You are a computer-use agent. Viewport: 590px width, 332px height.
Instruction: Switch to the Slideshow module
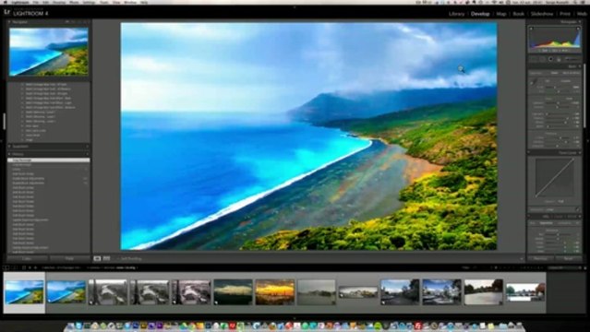[542, 14]
